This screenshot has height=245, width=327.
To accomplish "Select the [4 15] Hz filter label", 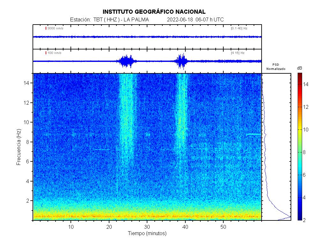I will click(x=238, y=53).
